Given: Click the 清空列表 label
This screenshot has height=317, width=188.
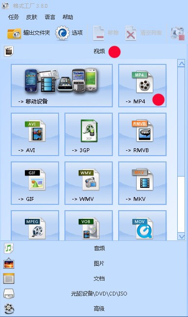Looking at the screenshot, I should [151, 33].
